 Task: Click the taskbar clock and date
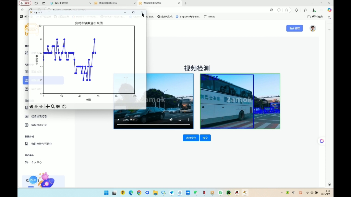tap(325, 193)
